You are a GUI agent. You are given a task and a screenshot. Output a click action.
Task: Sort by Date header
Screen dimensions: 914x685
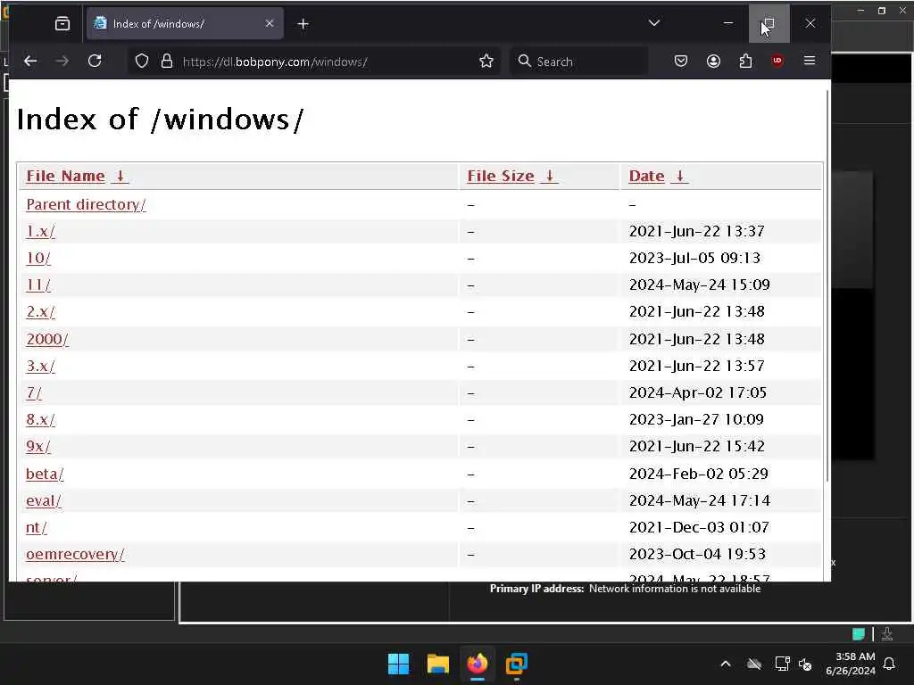646,176
